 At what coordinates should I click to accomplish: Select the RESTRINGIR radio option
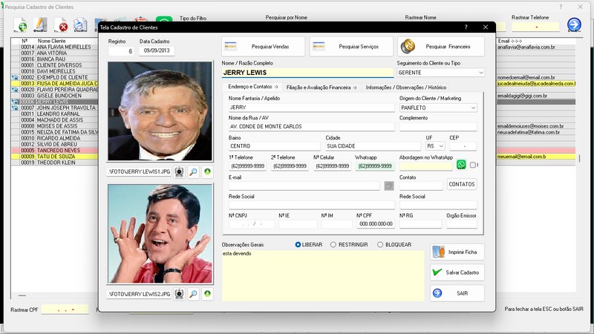333,245
